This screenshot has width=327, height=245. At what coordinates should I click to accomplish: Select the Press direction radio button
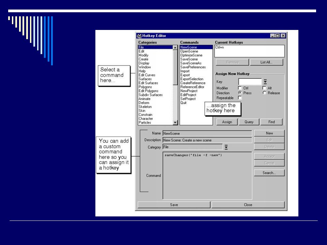240,93
